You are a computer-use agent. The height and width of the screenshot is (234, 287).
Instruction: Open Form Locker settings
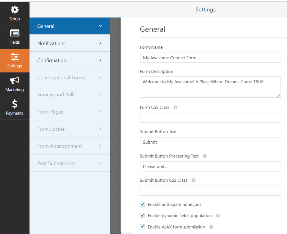70,129
